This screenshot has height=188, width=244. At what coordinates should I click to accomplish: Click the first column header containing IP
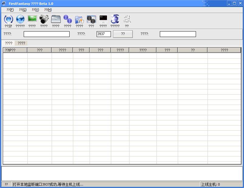click(x=15, y=50)
